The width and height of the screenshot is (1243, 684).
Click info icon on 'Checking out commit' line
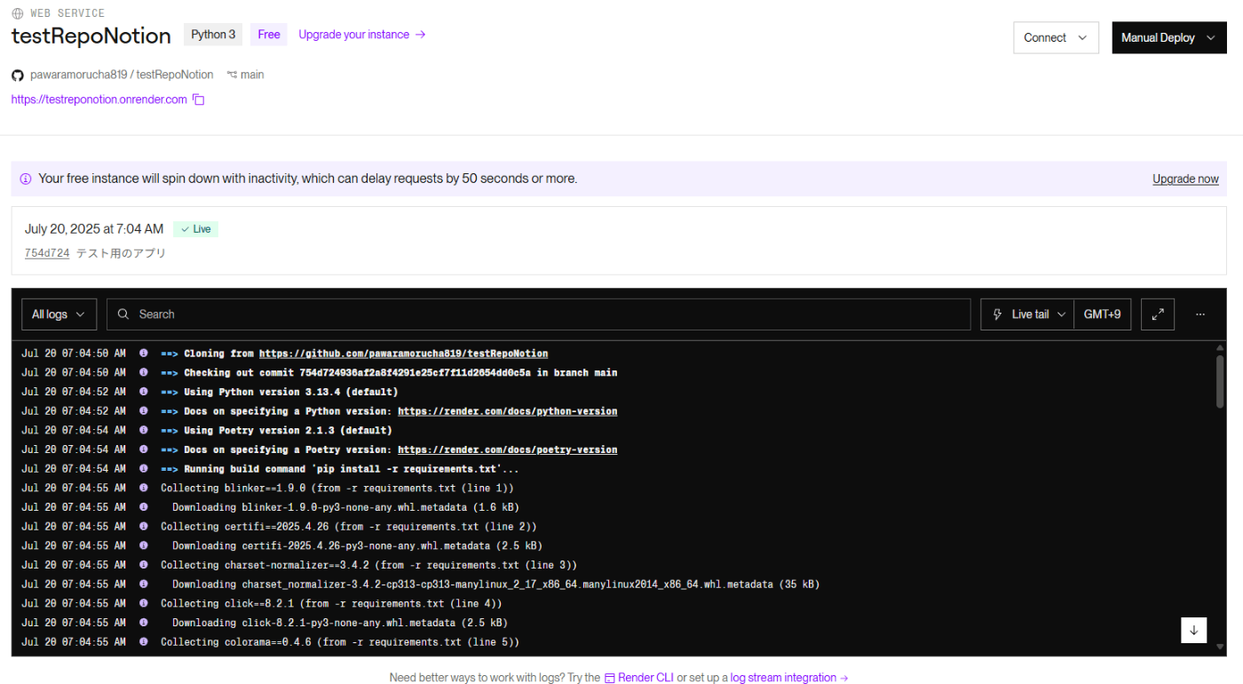(144, 373)
